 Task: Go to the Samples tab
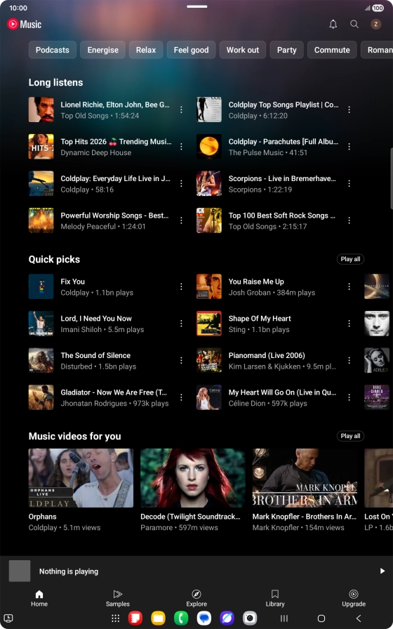pos(117,598)
